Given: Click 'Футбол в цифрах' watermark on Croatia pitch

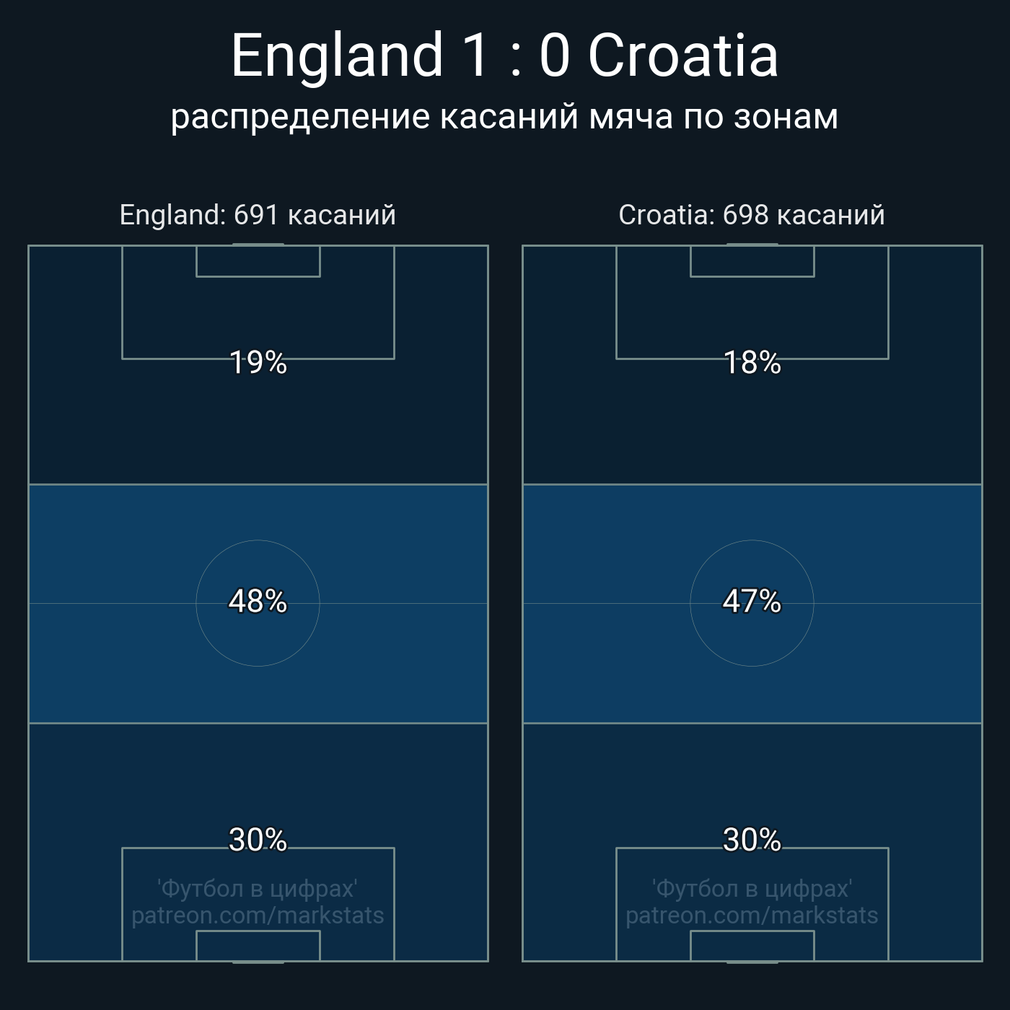Looking at the screenshot, I should (x=752, y=888).
